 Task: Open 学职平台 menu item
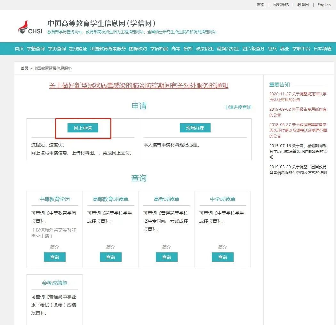click(301, 49)
